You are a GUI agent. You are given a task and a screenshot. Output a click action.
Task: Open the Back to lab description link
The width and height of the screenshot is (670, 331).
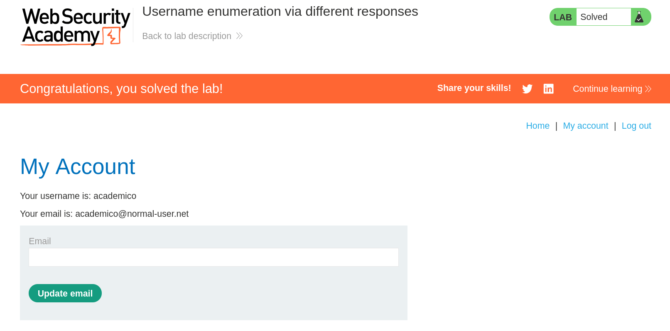[187, 36]
